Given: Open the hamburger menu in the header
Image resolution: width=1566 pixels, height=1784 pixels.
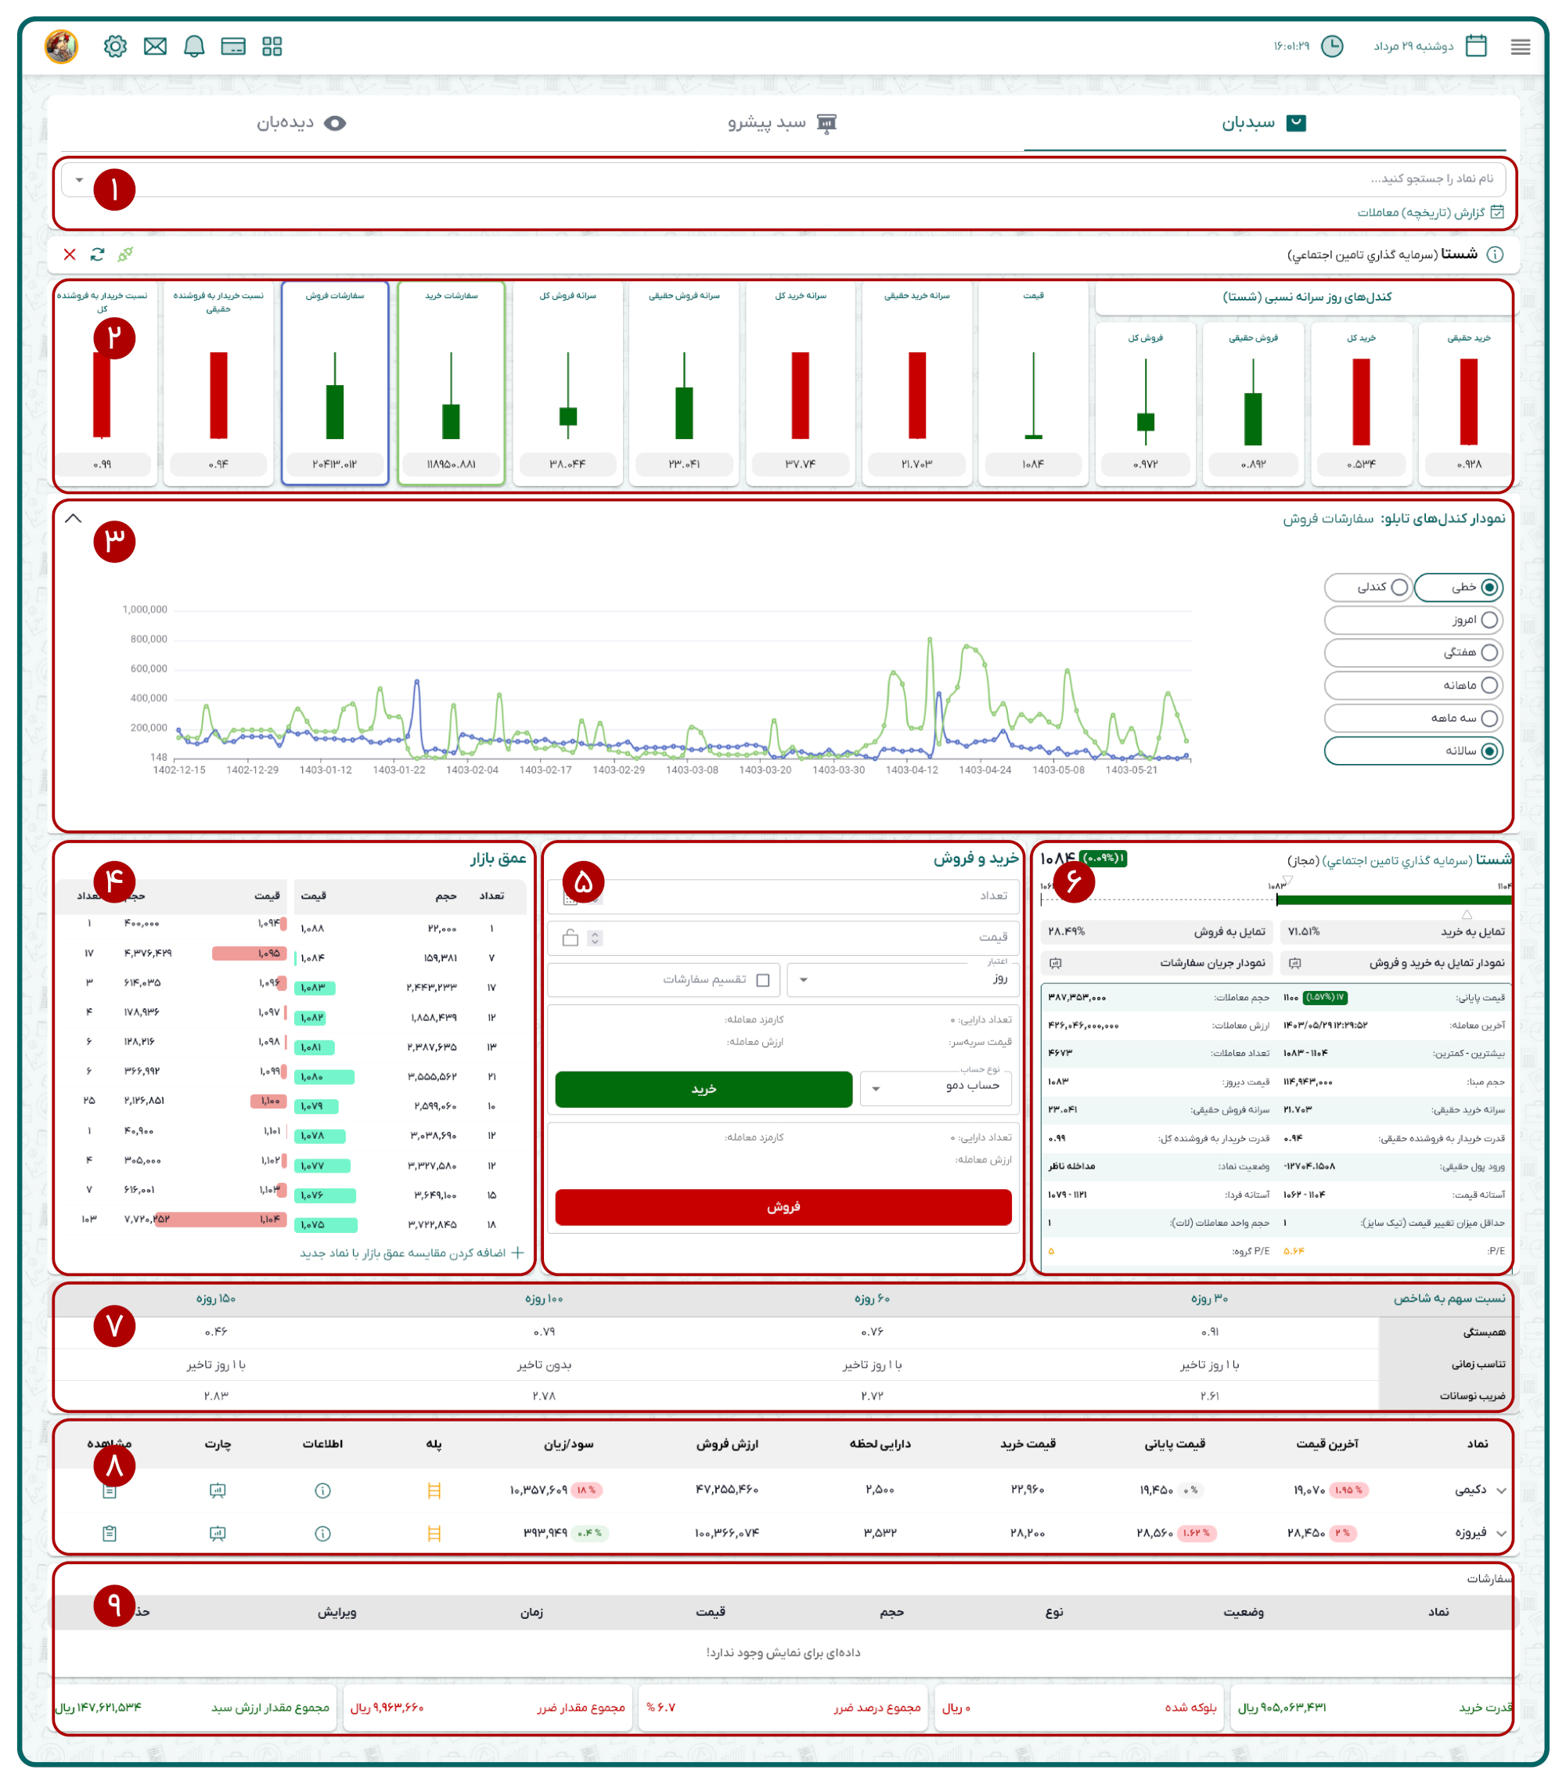Looking at the screenshot, I should pyautogui.click(x=1520, y=47).
